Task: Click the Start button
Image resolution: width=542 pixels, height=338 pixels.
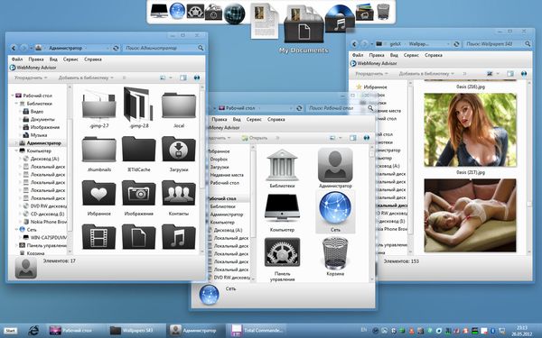Action: coord(10,331)
